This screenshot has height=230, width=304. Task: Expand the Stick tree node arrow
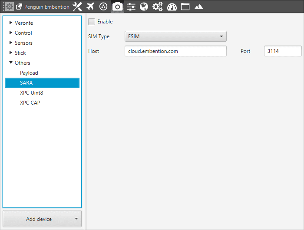tap(11, 53)
